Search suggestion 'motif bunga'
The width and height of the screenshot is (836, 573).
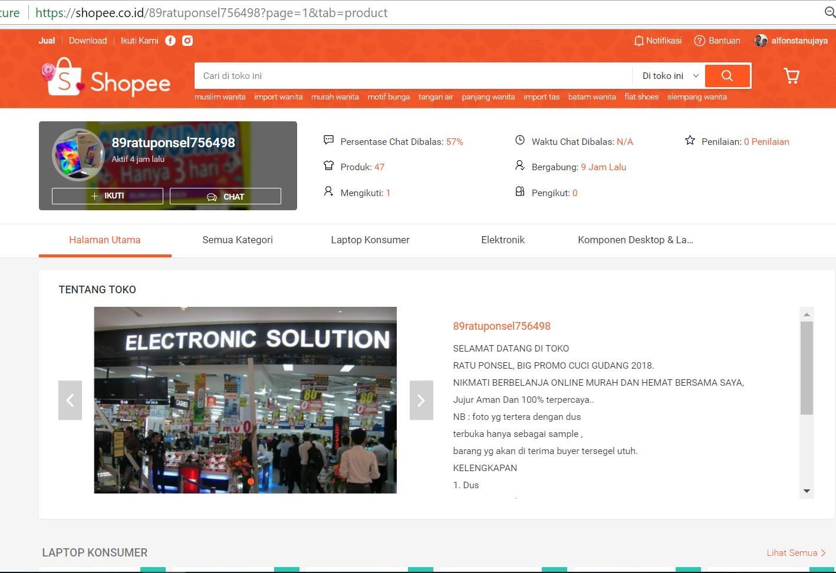click(389, 97)
